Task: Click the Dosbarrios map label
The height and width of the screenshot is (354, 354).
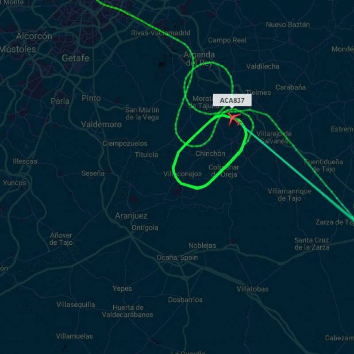Action: point(185,300)
